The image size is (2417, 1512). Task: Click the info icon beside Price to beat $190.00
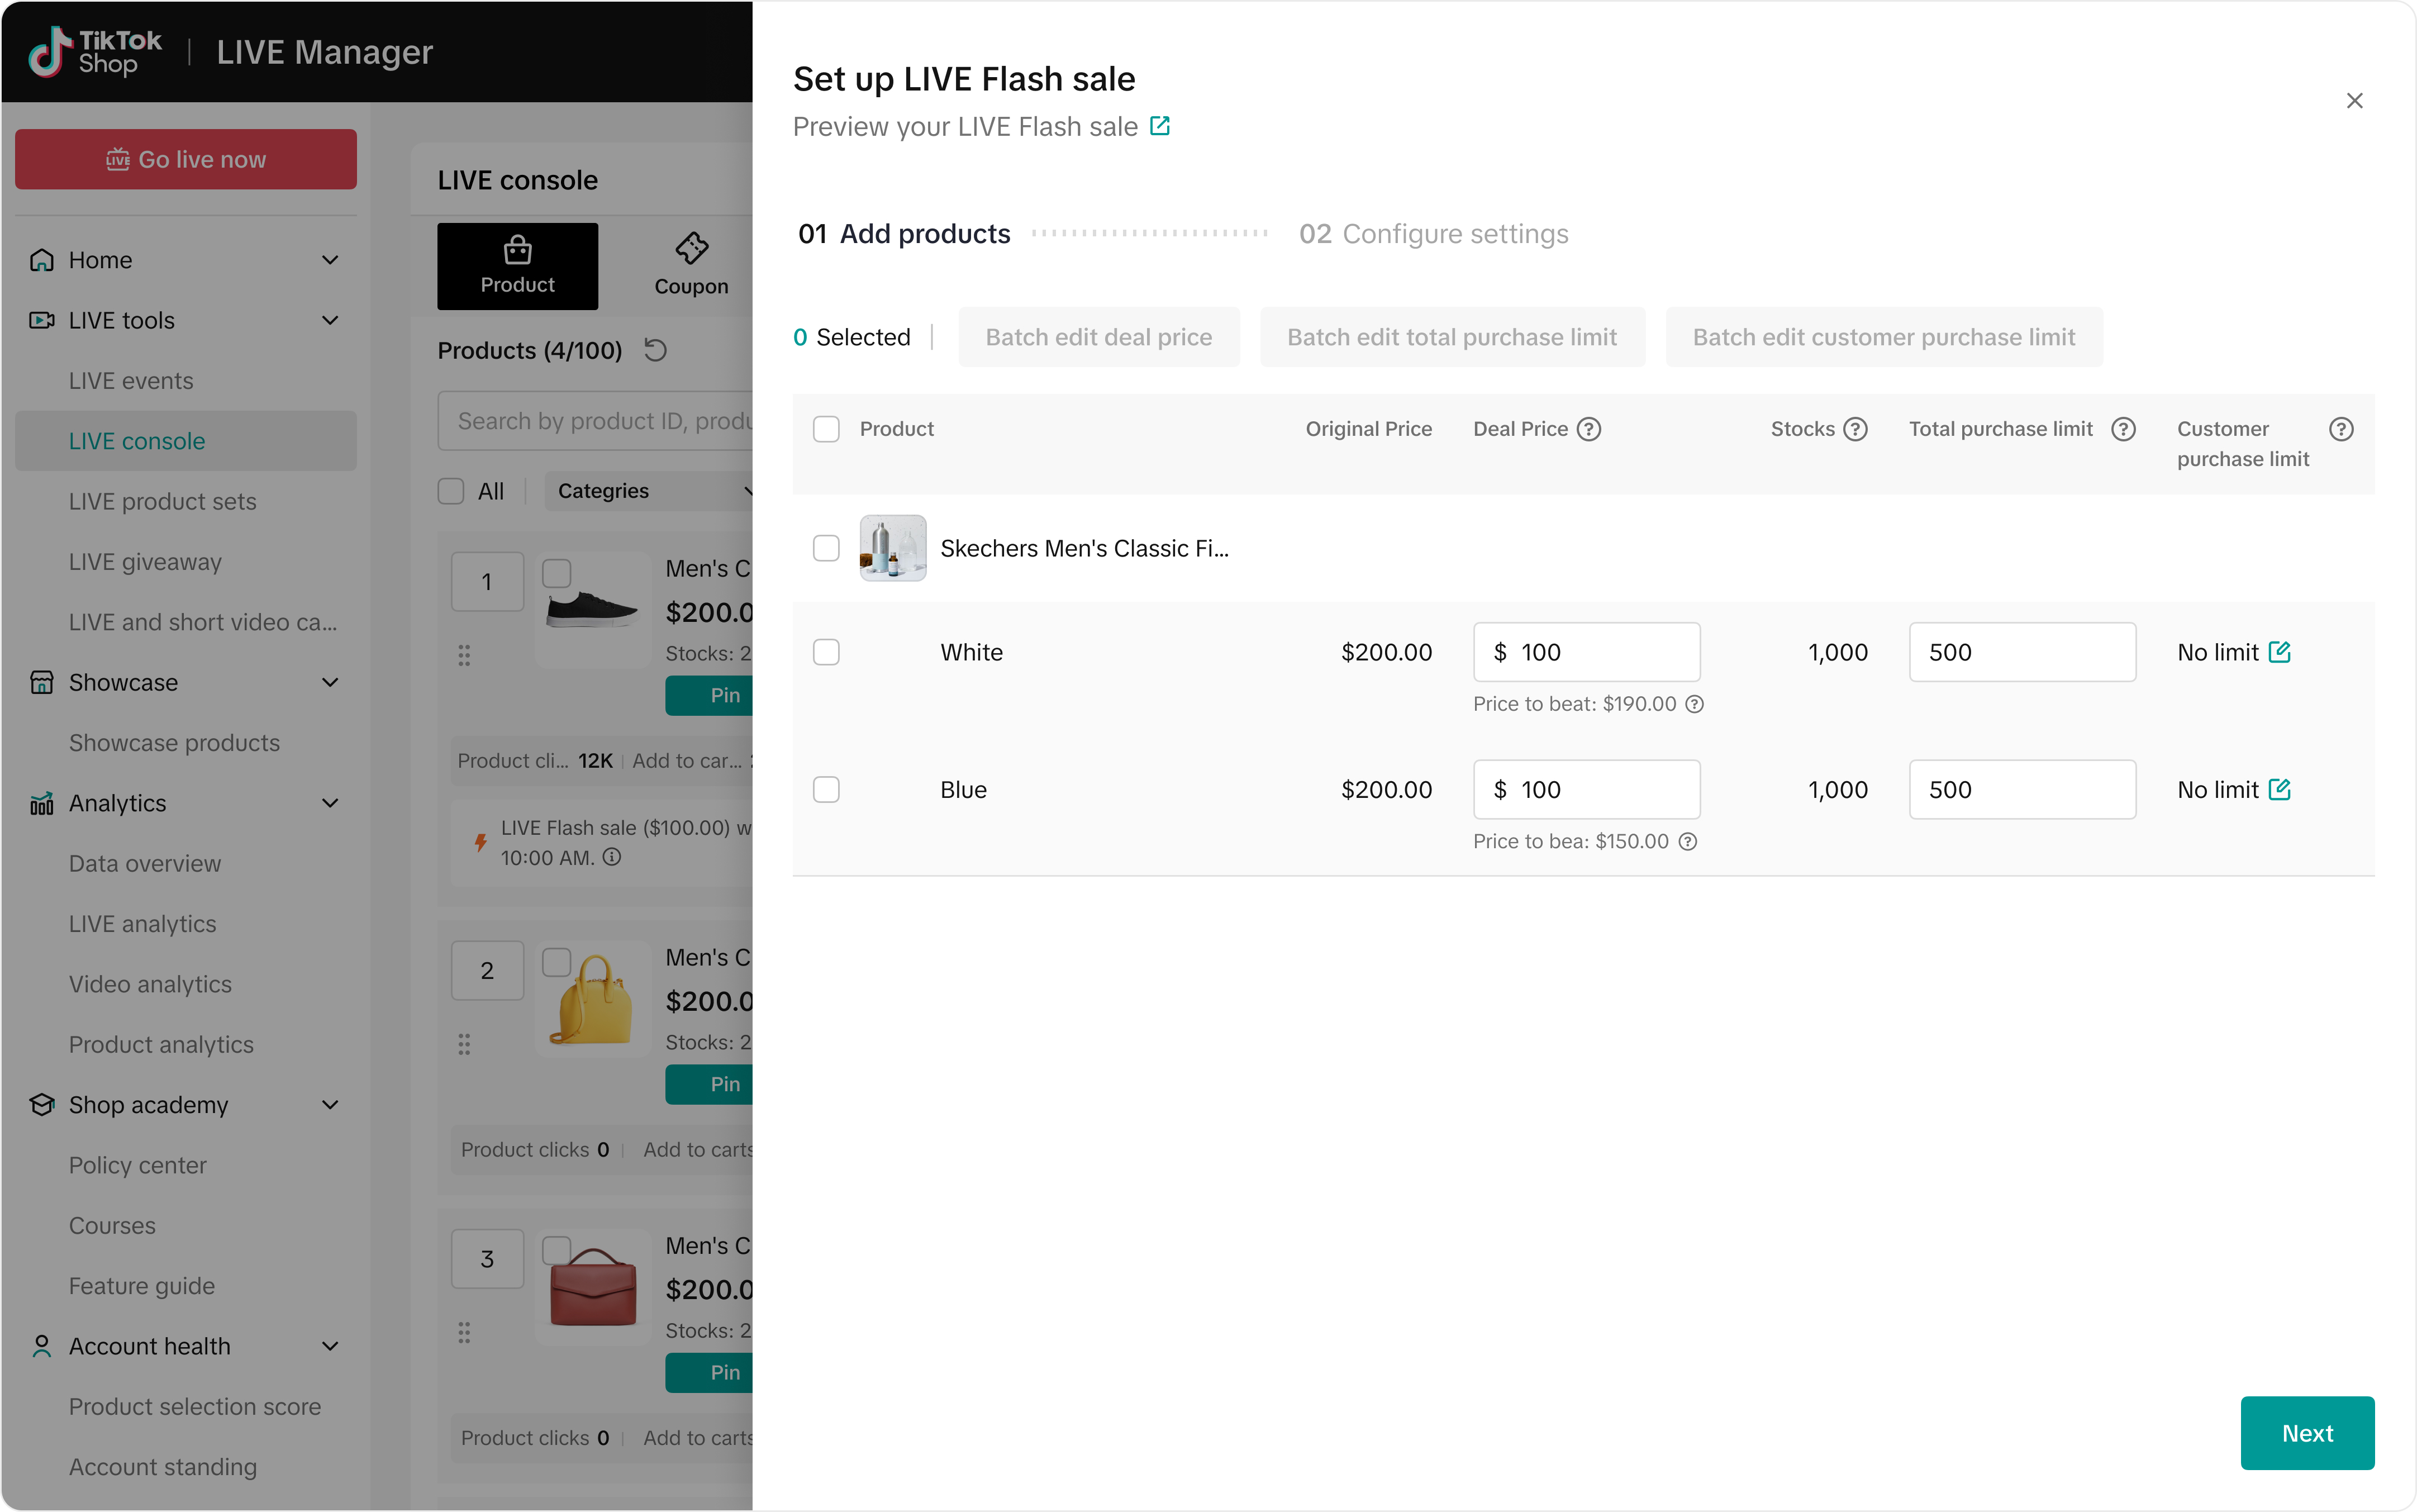click(x=1694, y=704)
